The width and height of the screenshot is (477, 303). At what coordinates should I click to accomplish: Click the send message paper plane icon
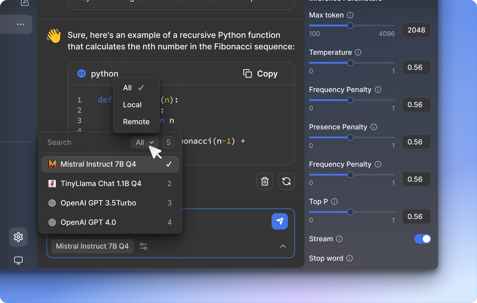(x=279, y=221)
